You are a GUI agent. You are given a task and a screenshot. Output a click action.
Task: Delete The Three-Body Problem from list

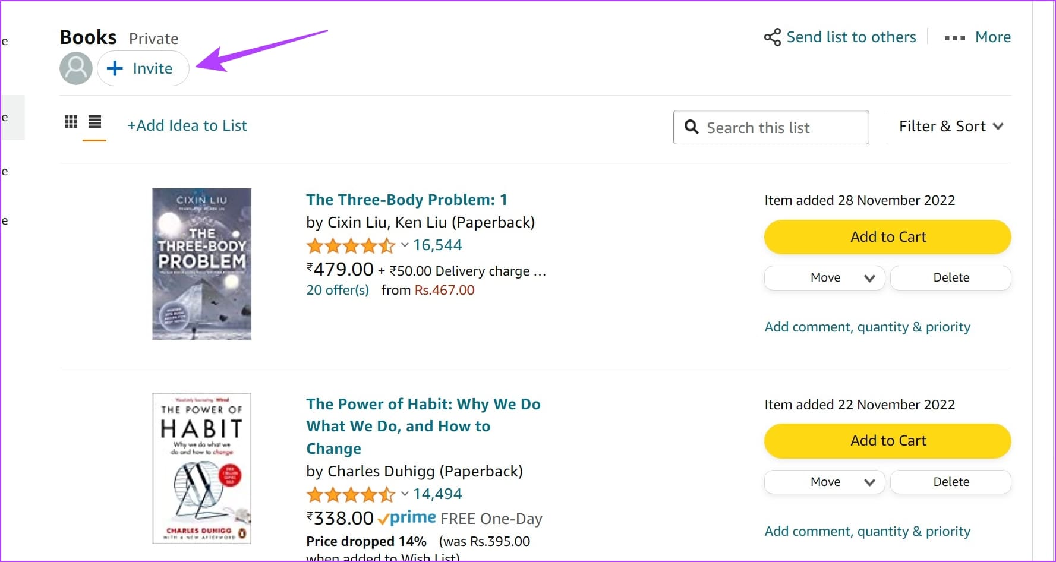[951, 277]
